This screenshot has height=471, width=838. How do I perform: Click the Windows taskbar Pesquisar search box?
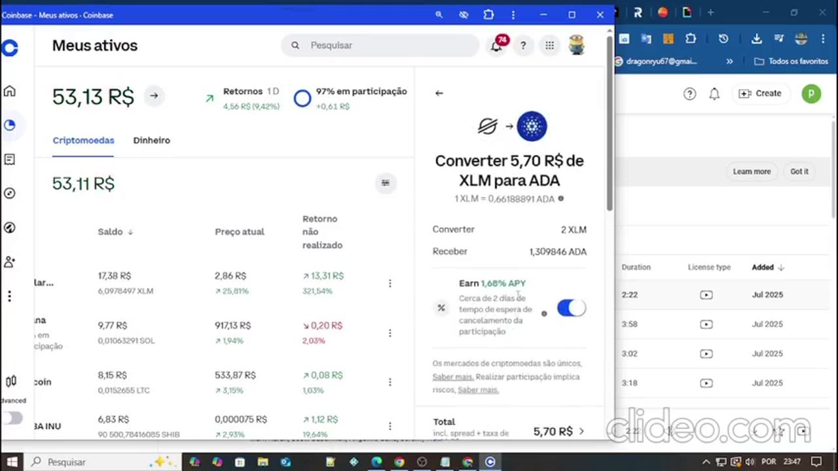click(x=103, y=462)
